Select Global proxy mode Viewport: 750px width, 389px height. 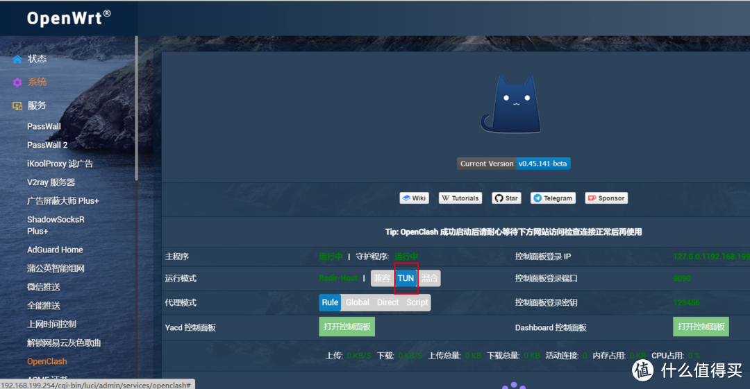358,302
